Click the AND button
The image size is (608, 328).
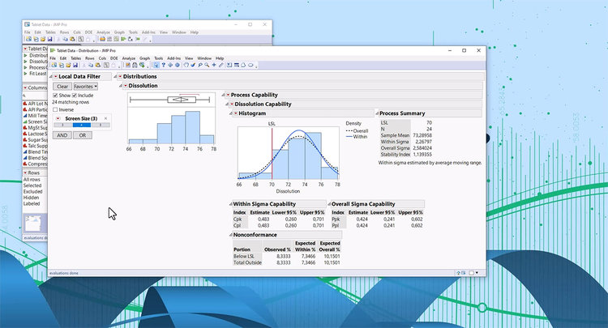coord(62,135)
